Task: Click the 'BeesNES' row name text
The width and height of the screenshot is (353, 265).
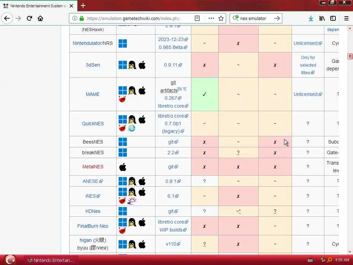Action: coord(93,142)
